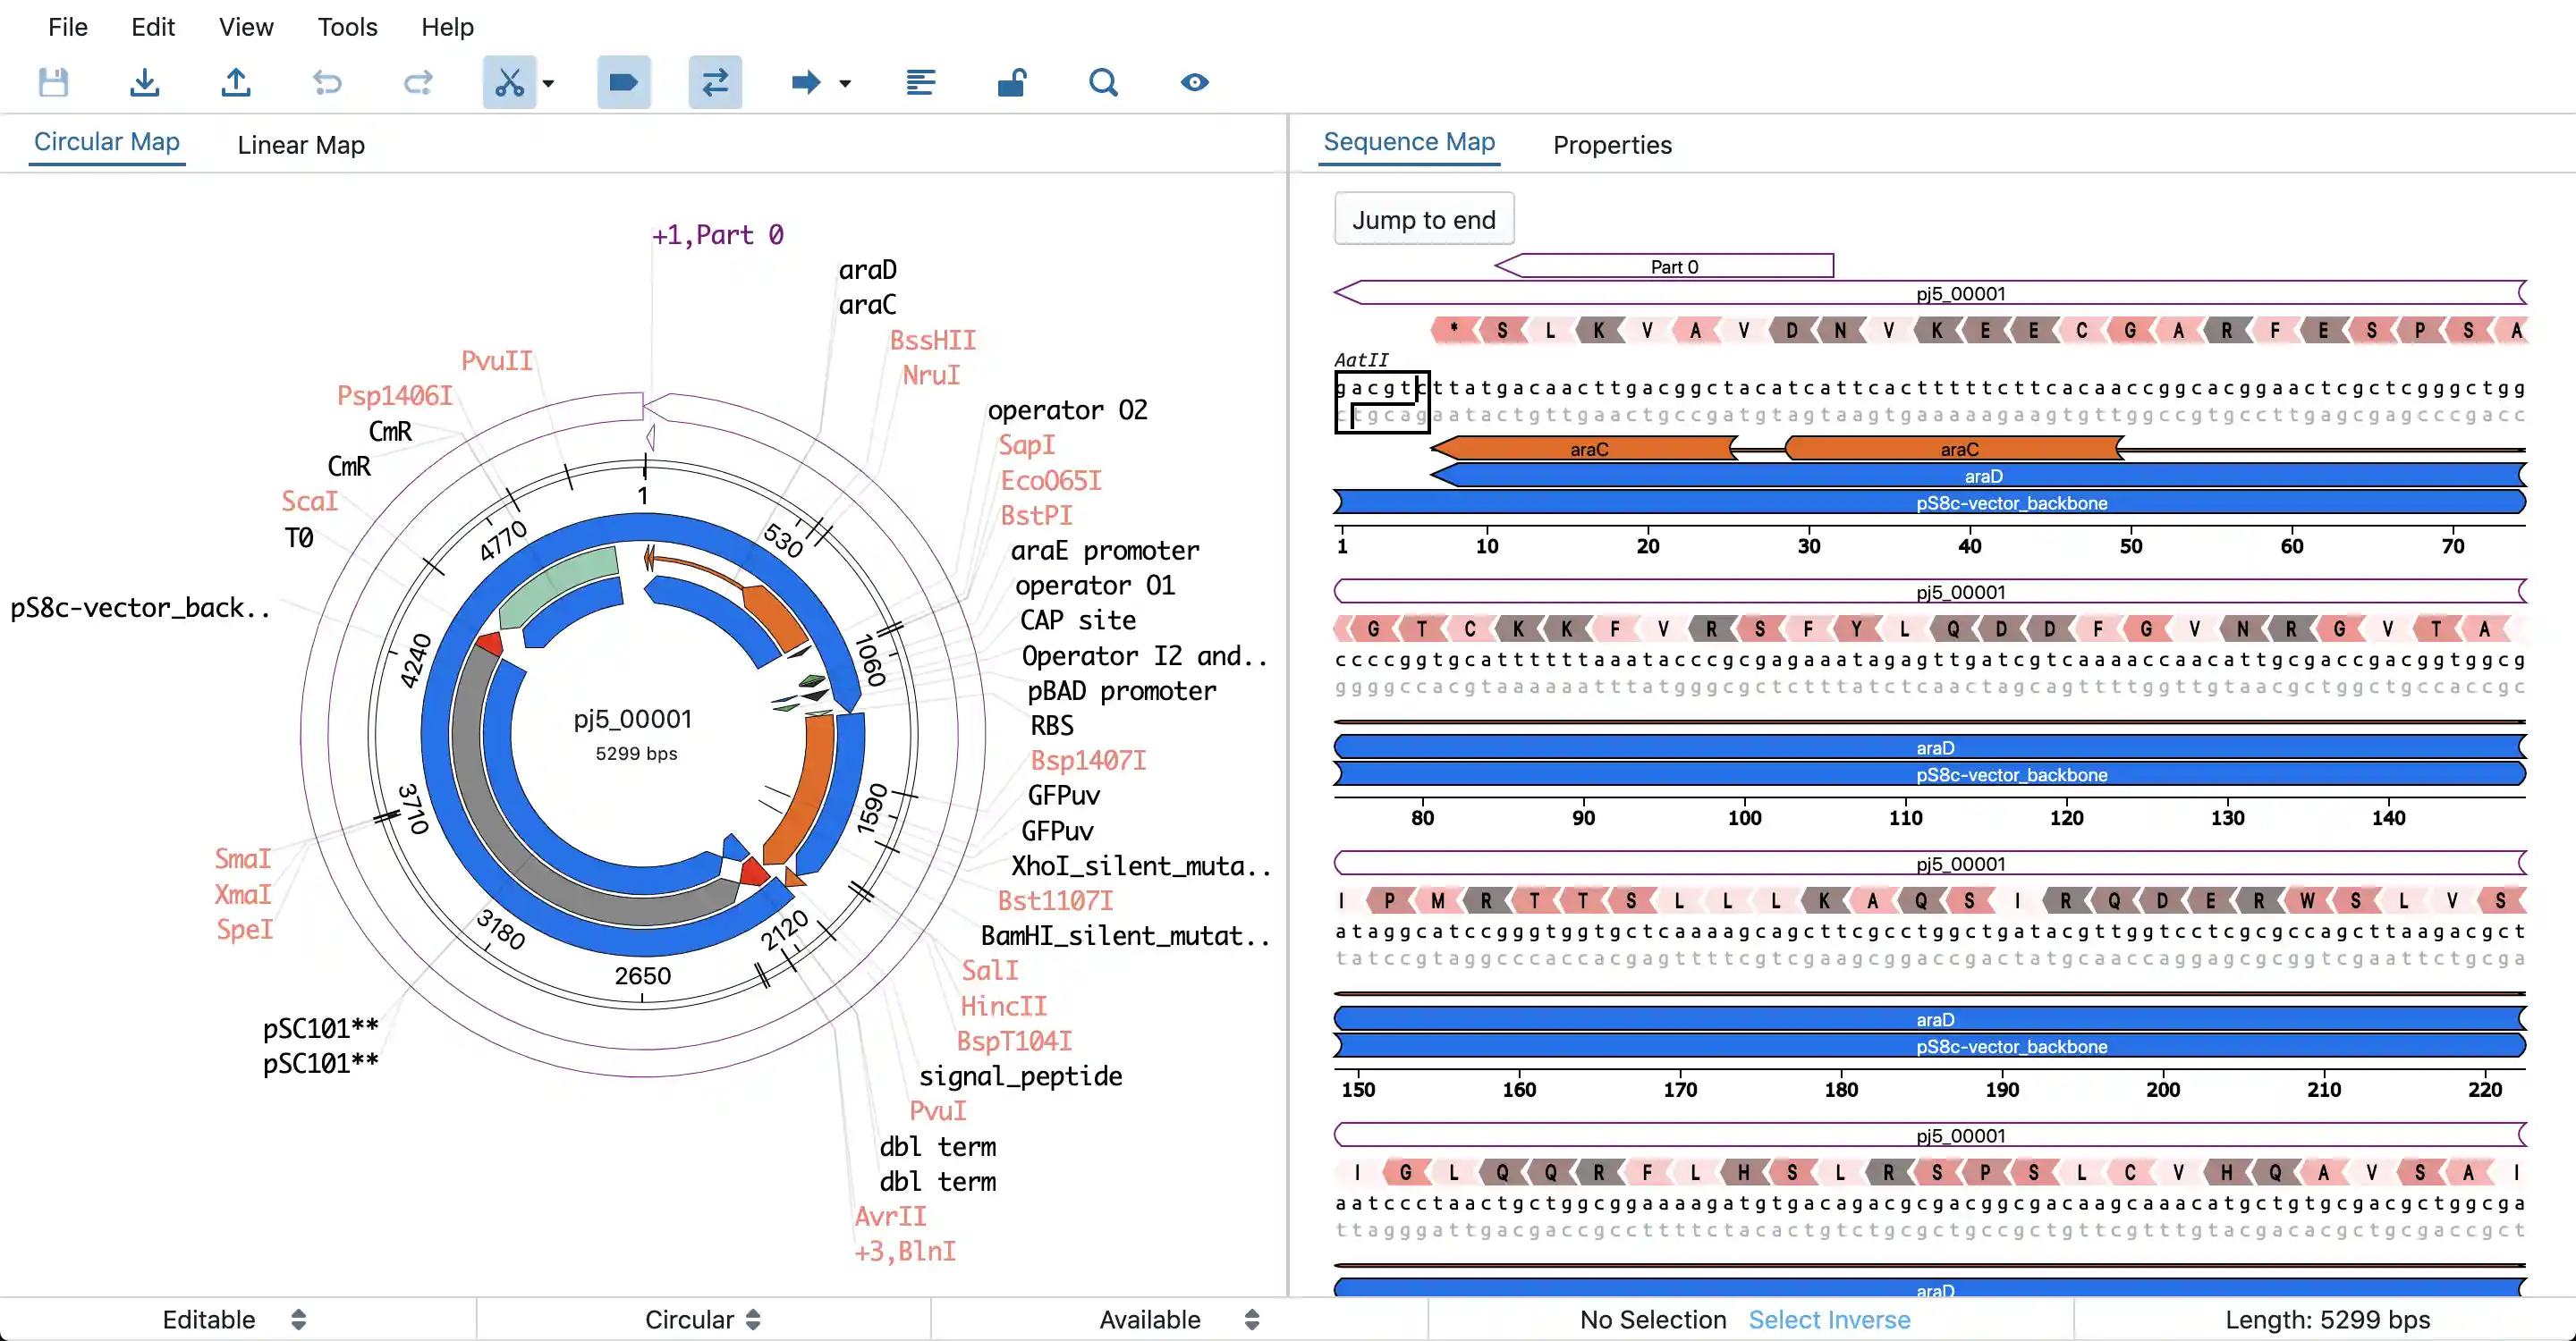
Task: Undo the last action
Action: point(327,82)
